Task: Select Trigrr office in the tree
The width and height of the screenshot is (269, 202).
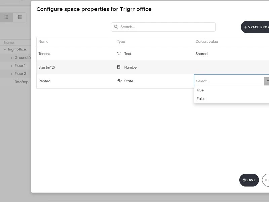Action: point(16,49)
